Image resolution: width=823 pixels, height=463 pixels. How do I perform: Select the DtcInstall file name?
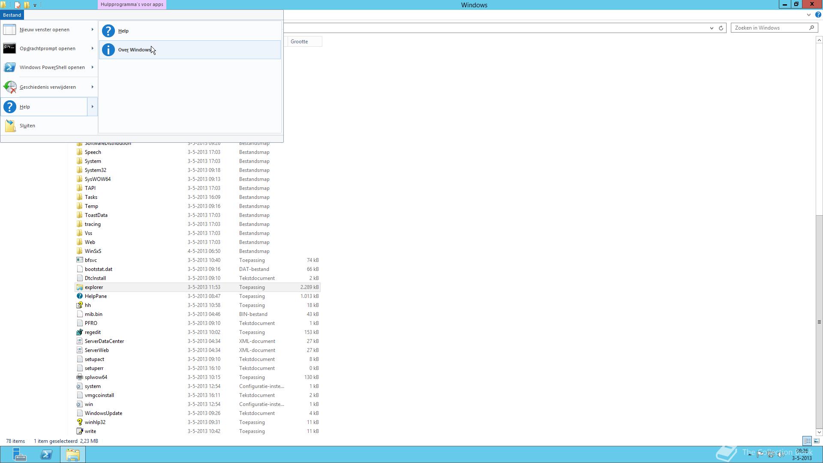[95, 278]
